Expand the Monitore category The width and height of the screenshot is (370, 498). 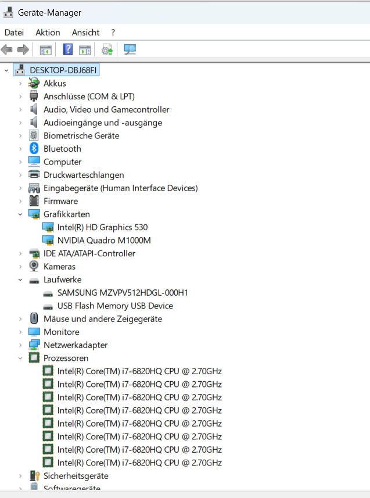pyautogui.click(x=20, y=332)
